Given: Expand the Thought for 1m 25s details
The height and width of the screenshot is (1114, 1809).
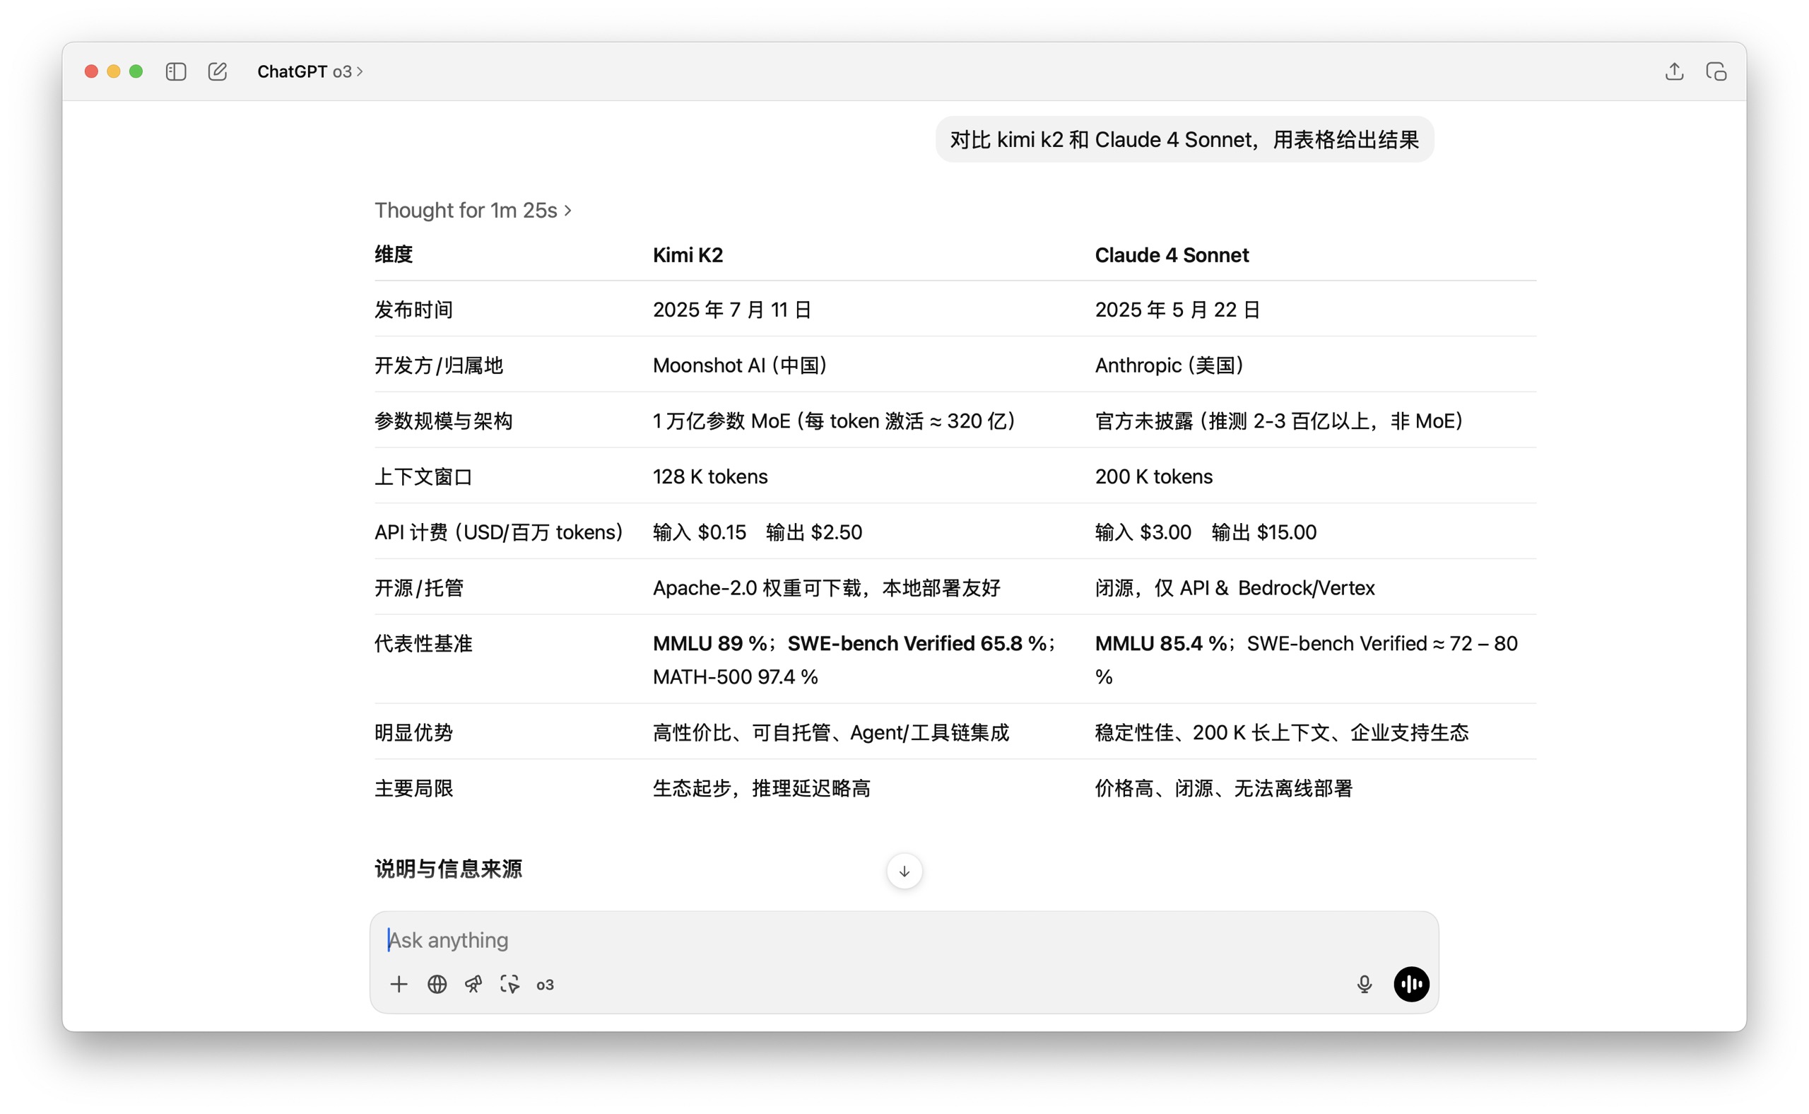Looking at the screenshot, I should click(473, 211).
